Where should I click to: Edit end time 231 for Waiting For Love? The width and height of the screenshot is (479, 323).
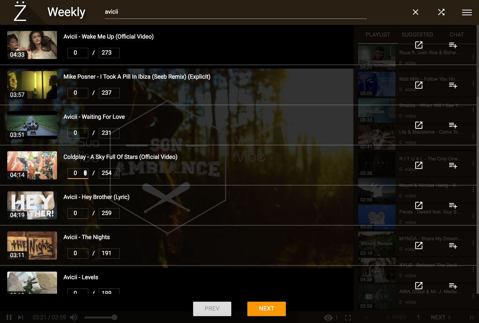109,133
